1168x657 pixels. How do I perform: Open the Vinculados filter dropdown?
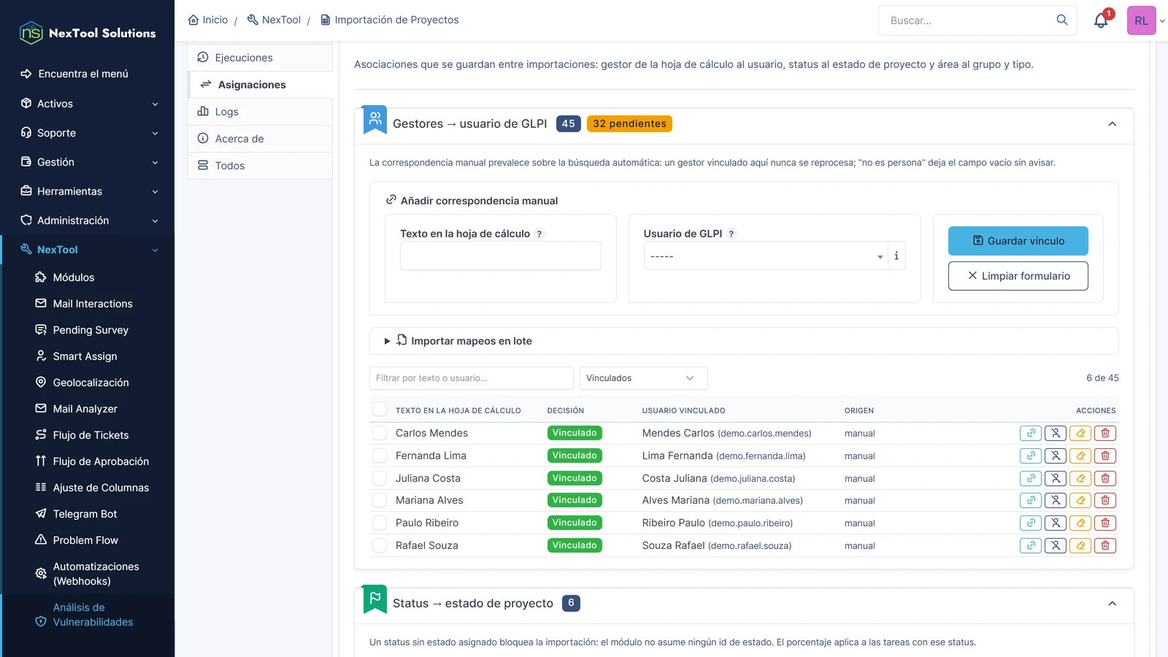point(643,378)
